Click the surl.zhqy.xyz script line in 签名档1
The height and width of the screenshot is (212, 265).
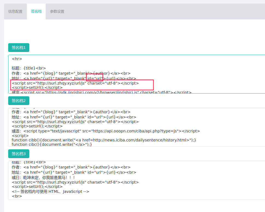pyautogui.click(x=75, y=83)
